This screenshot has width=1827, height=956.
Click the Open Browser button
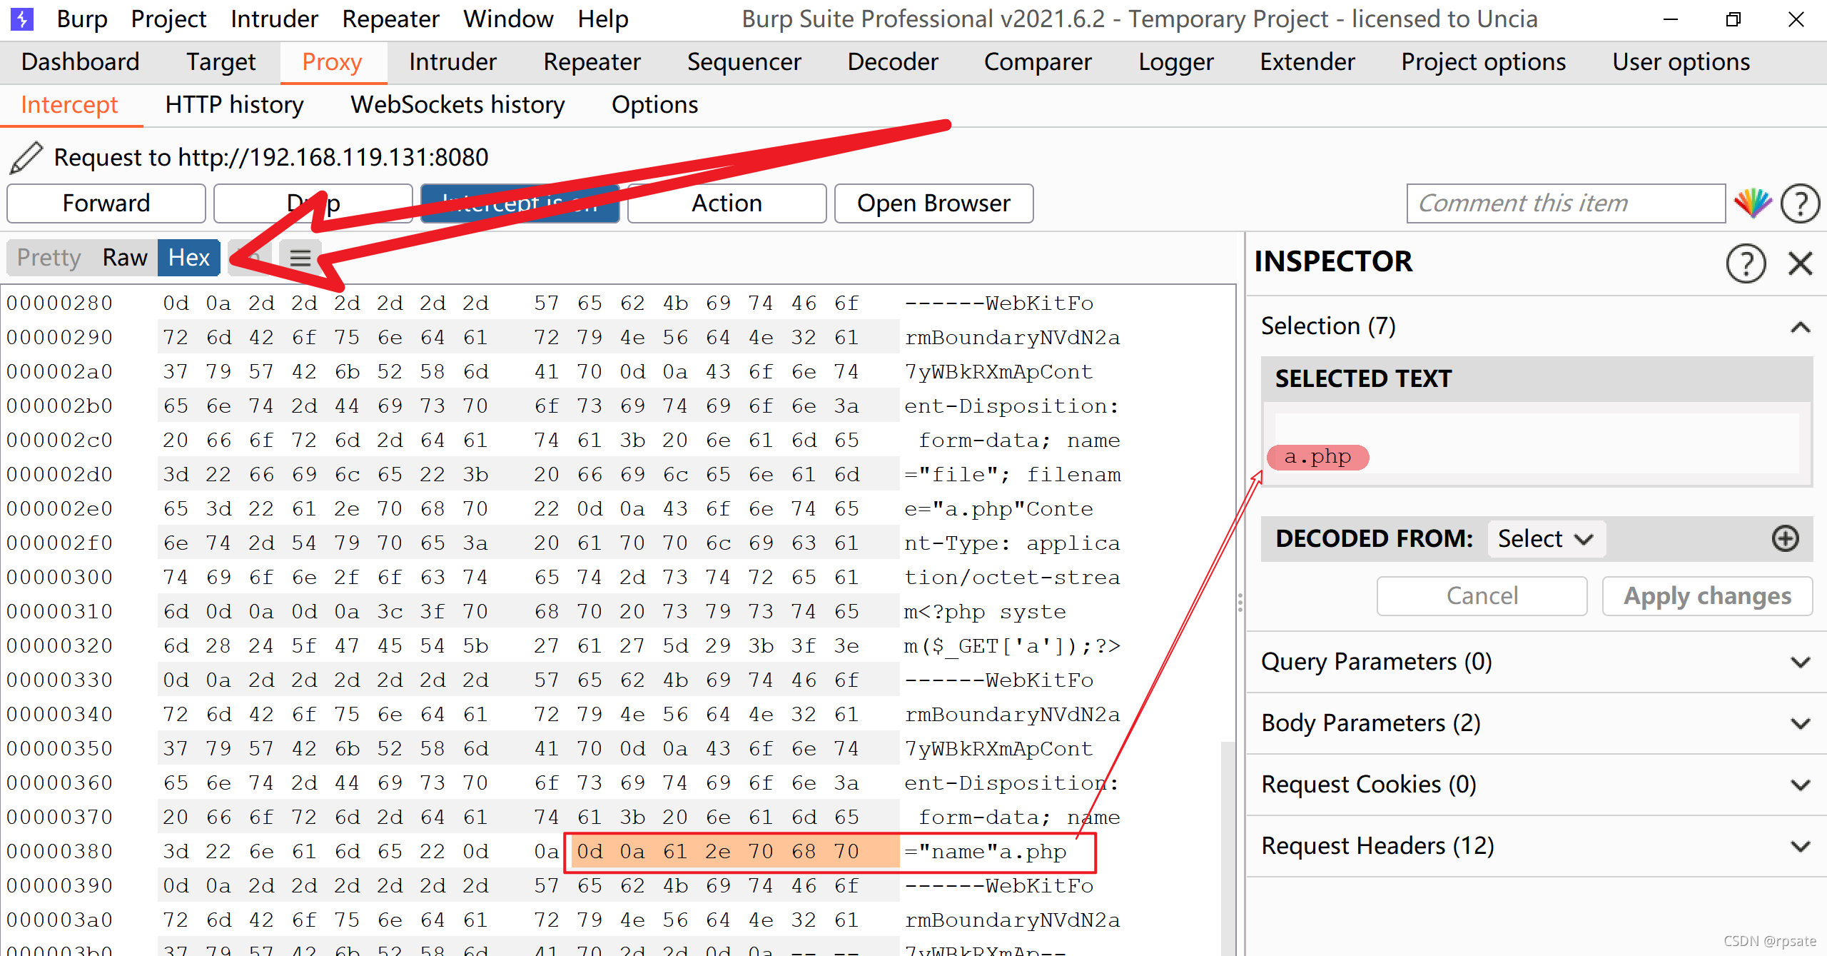[x=934, y=204]
